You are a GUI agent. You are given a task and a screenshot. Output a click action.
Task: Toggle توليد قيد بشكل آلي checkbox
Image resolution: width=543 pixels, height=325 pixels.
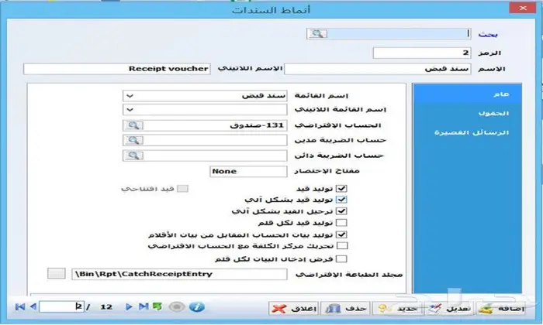[x=341, y=200]
